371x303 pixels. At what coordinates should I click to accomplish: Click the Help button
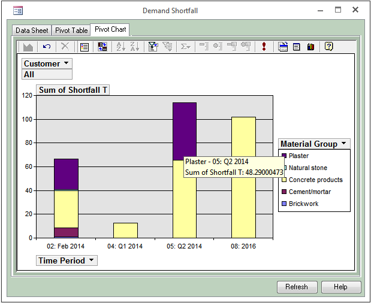[341, 287]
